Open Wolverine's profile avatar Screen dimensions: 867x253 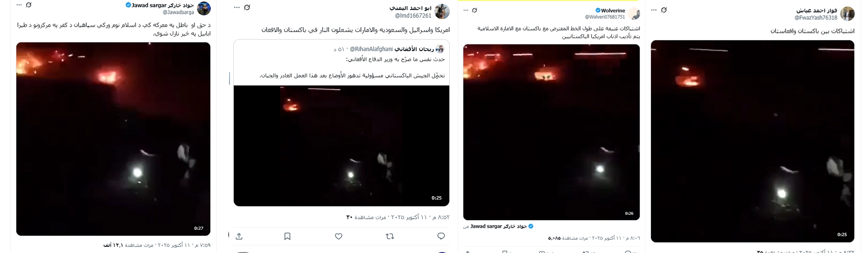[x=634, y=13]
